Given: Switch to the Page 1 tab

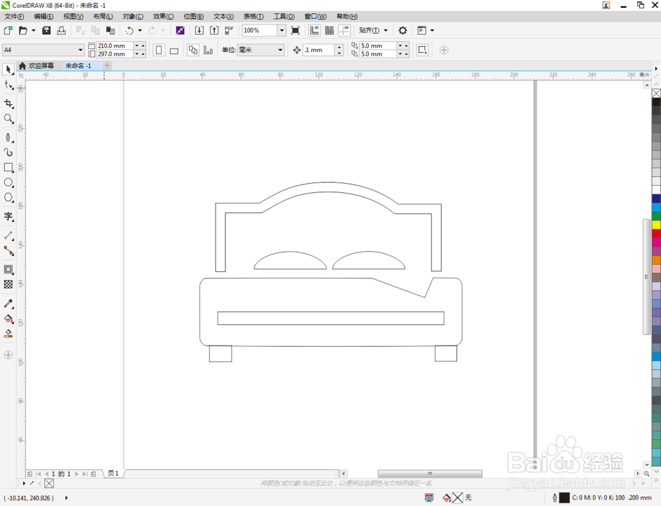Looking at the screenshot, I should tap(114, 474).
